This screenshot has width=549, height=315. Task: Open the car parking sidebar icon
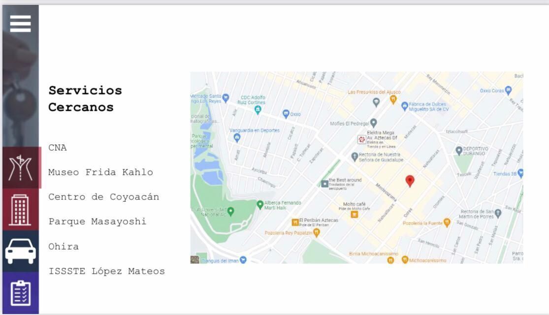pos(20,251)
